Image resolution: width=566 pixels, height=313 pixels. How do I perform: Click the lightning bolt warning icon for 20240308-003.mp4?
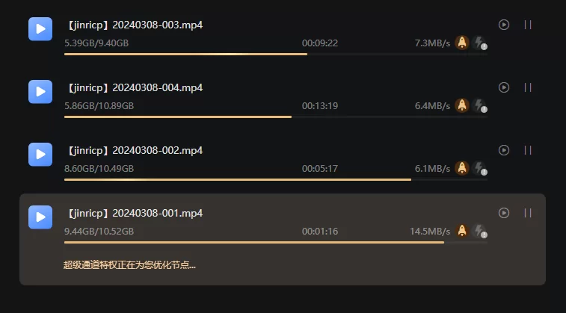[x=480, y=43]
